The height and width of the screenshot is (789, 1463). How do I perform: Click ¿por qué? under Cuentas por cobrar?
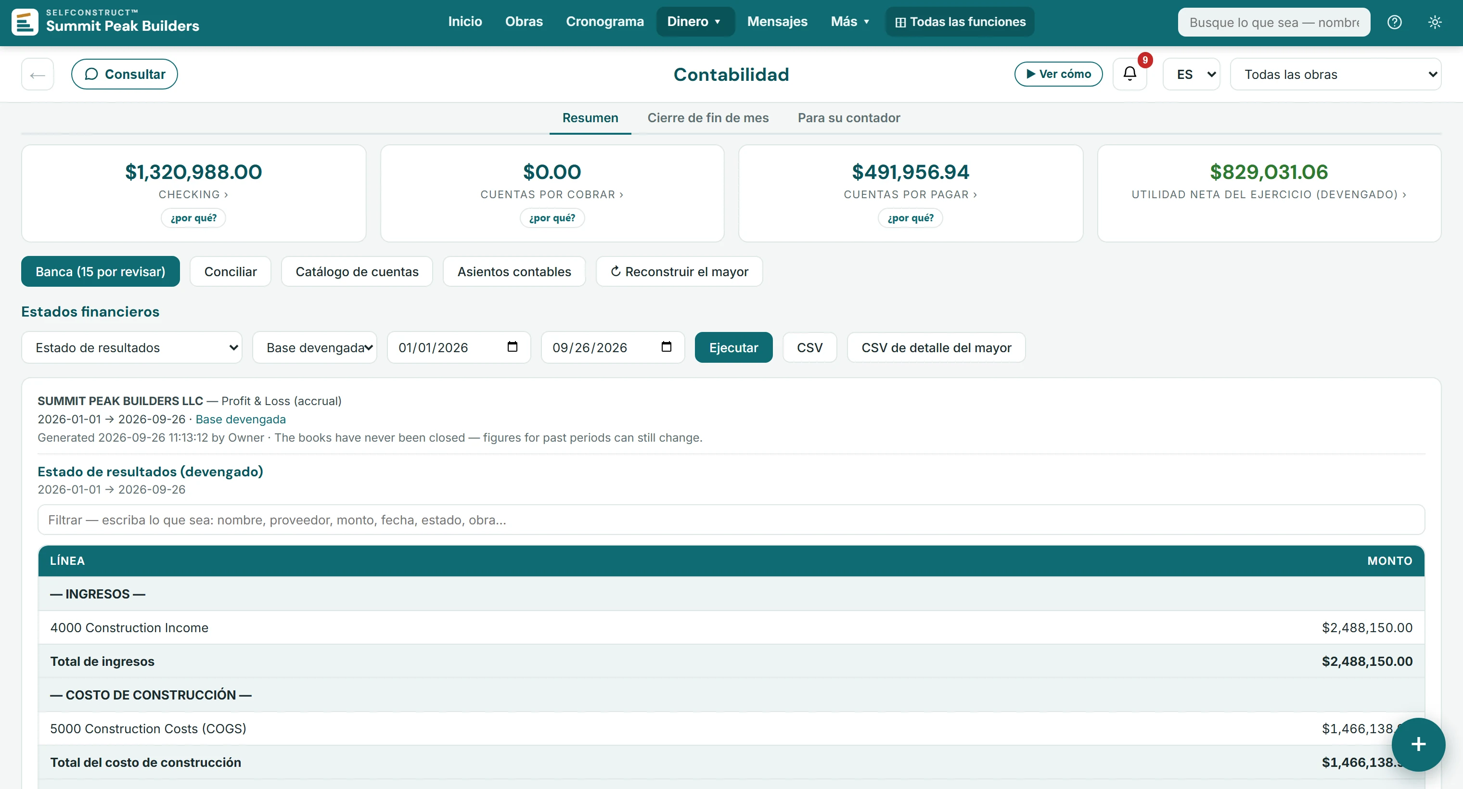[x=552, y=218]
